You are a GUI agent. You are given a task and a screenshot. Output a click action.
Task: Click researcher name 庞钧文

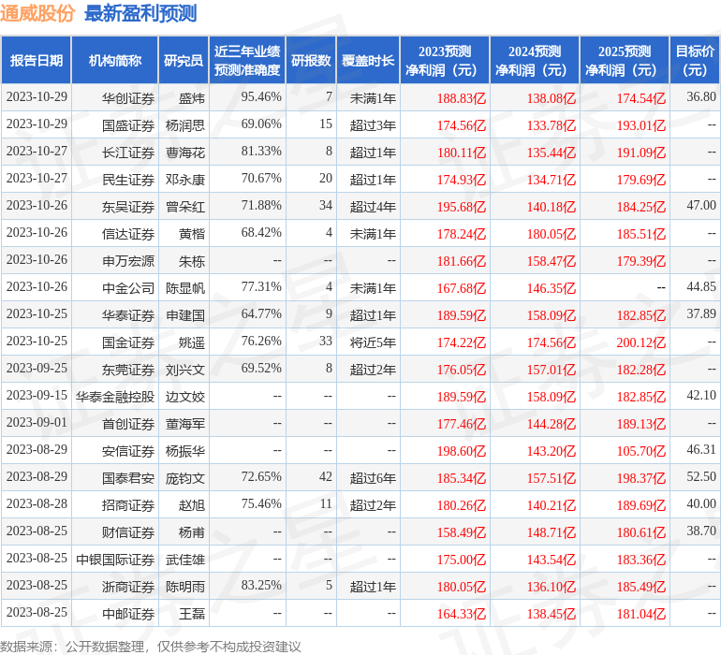click(x=185, y=478)
